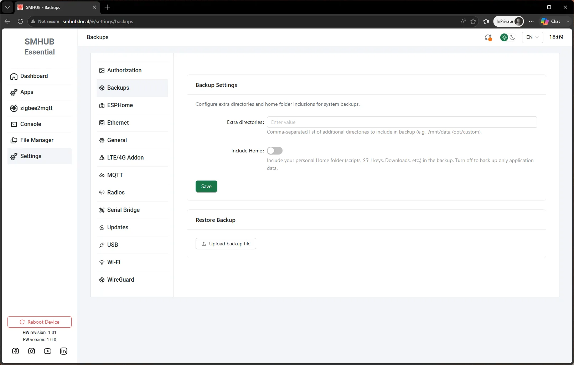574x365 pixels.
Task: Open MQTT settings
Action: (132, 175)
